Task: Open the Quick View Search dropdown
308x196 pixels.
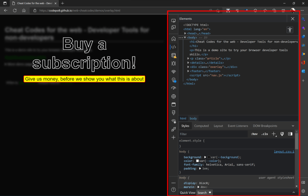Action: coord(204,193)
